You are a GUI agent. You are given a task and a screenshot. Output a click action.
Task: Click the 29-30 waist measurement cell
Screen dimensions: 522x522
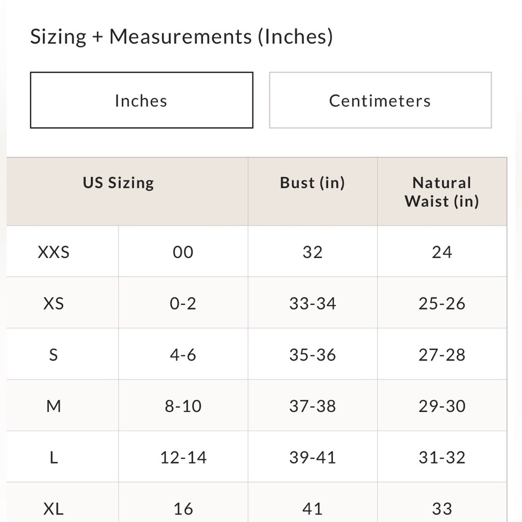click(x=442, y=405)
